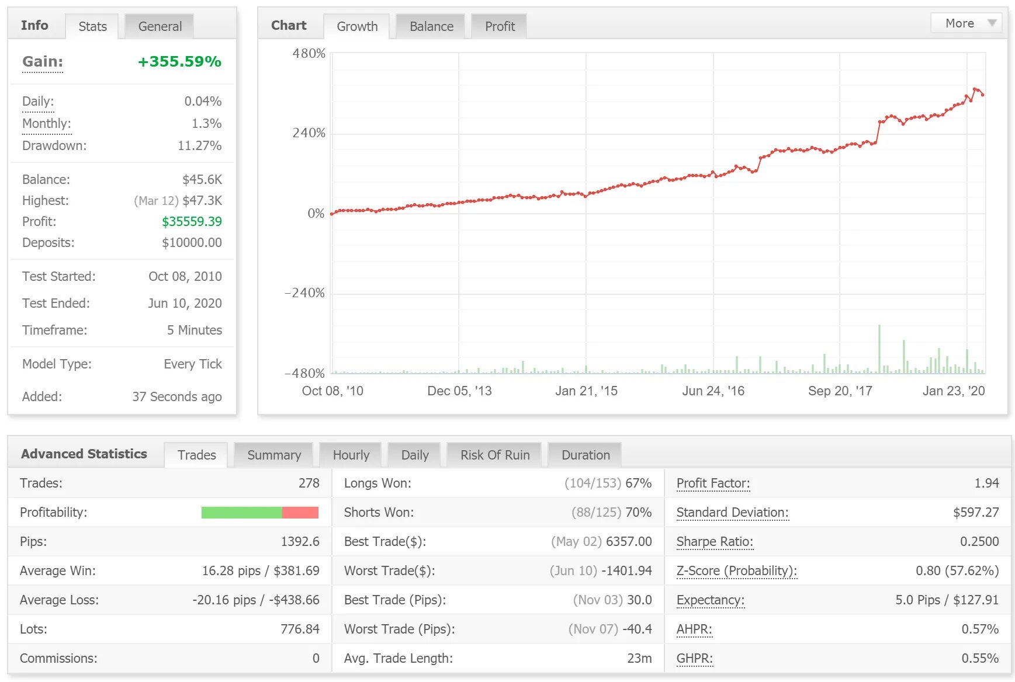
Task: Click the 1.3% monthly value
Action: tap(207, 123)
